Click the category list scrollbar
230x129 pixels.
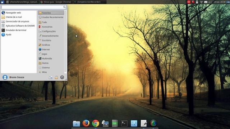point(65,42)
